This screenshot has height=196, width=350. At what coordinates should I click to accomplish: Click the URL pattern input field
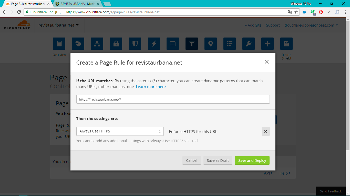pyautogui.click(x=173, y=99)
